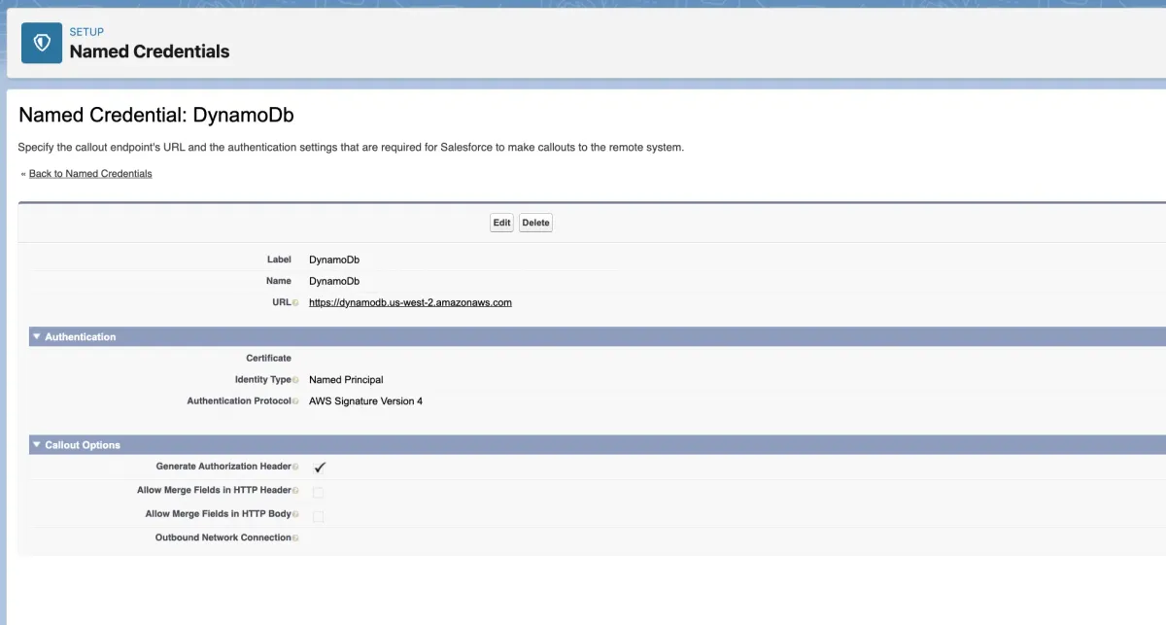Screen dimensions: 1166x625
Task: Open the dynamodb.us-west-2.amazonaws.com URL link
Action: (410, 302)
